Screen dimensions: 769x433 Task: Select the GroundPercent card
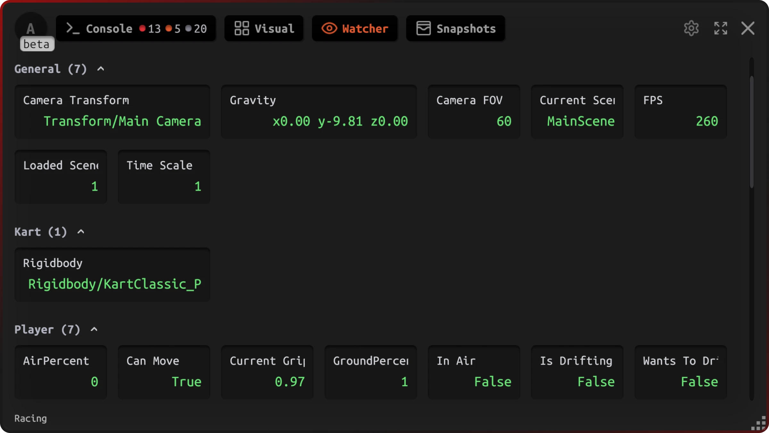tap(370, 372)
